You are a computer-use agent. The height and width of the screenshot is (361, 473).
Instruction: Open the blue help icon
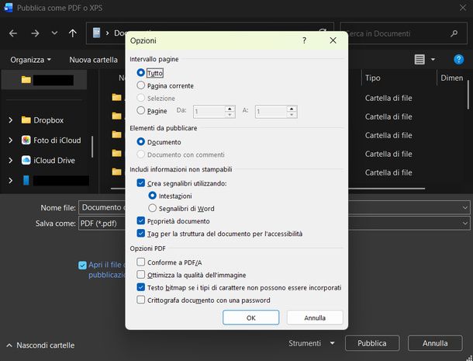[x=458, y=59]
